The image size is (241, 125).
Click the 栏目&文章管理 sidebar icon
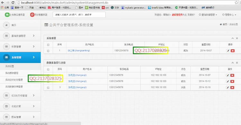(x=6, y=95)
